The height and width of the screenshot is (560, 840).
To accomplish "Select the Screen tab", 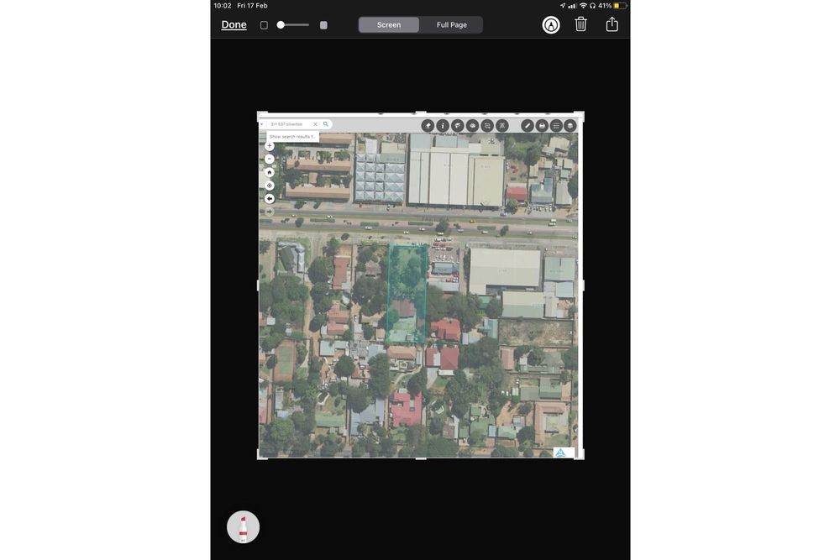I will [389, 25].
